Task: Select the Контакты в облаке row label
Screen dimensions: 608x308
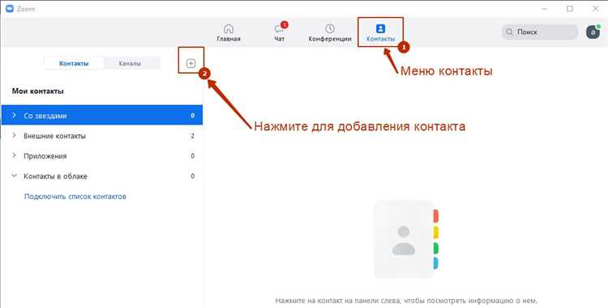Action: (x=55, y=176)
